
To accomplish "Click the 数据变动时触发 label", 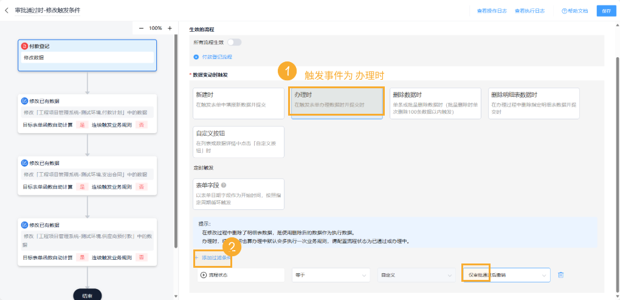I will (210, 74).
